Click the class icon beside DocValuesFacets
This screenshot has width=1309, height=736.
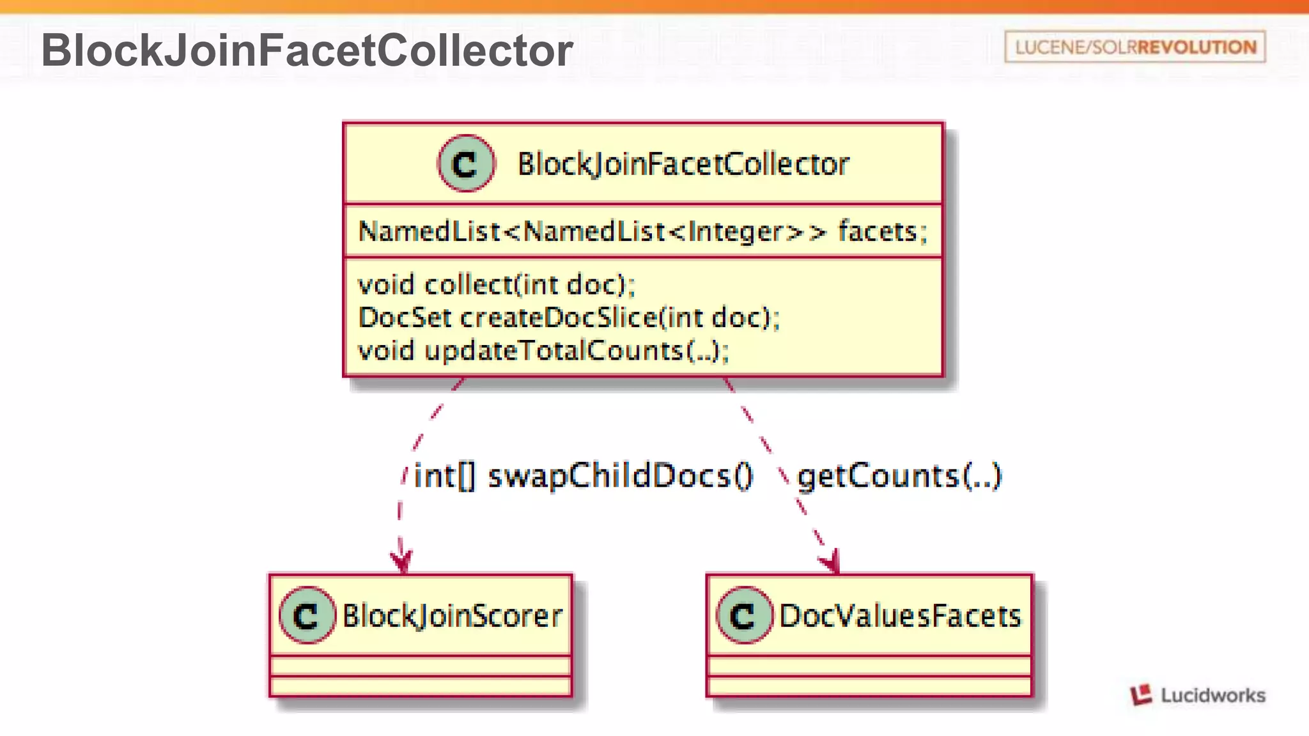coord(745,615)
